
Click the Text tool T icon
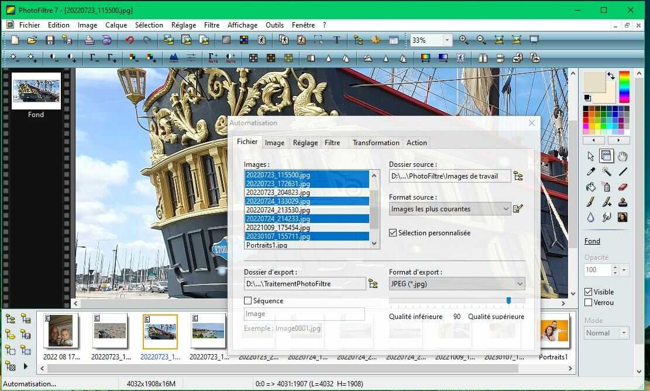pyautogui.click(x=336, y=40)
